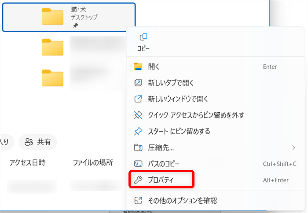The image size is (308, 213).
Task: Click the path icon beside パスのコピー
Action: 138,164
